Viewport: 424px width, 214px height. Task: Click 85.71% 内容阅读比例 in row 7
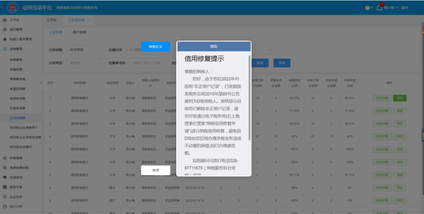tap(350, 175)
